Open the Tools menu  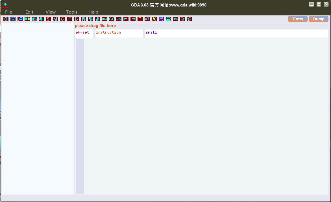(x=71, y=12)
